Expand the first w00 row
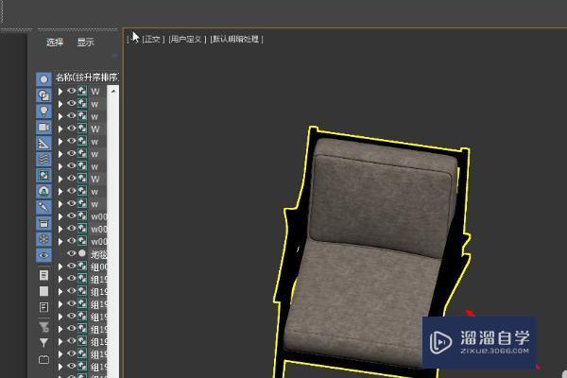This screenshot has width=567, height=378. point(60,216)
